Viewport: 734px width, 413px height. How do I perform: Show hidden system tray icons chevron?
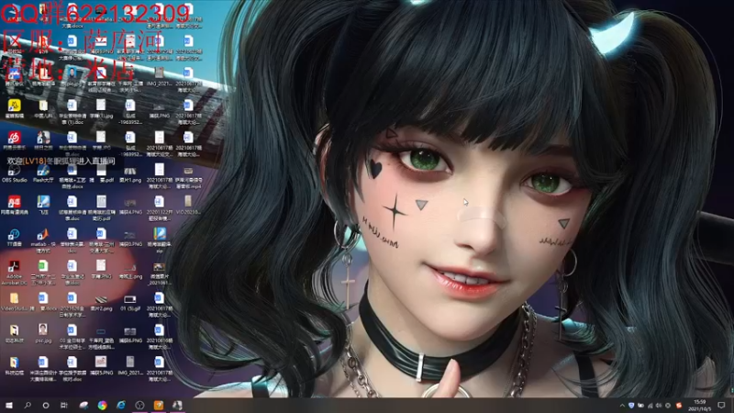[x=622, y=406]
